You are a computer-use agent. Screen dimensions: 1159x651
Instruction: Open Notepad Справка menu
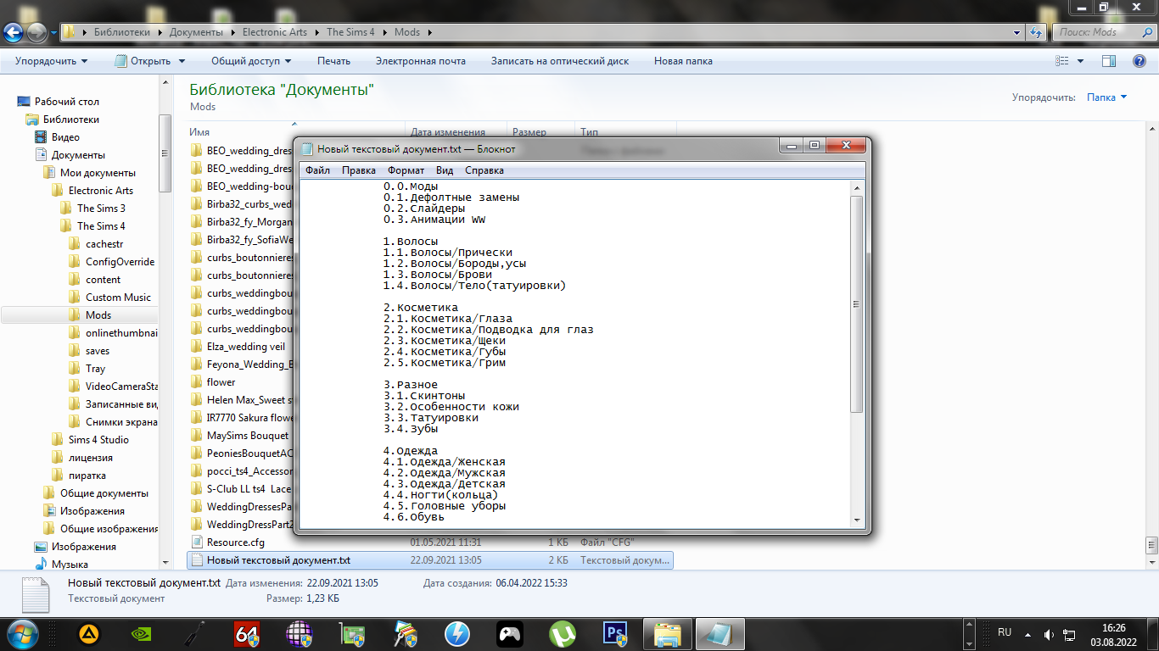pyautogui.click(x=484, y=170)
